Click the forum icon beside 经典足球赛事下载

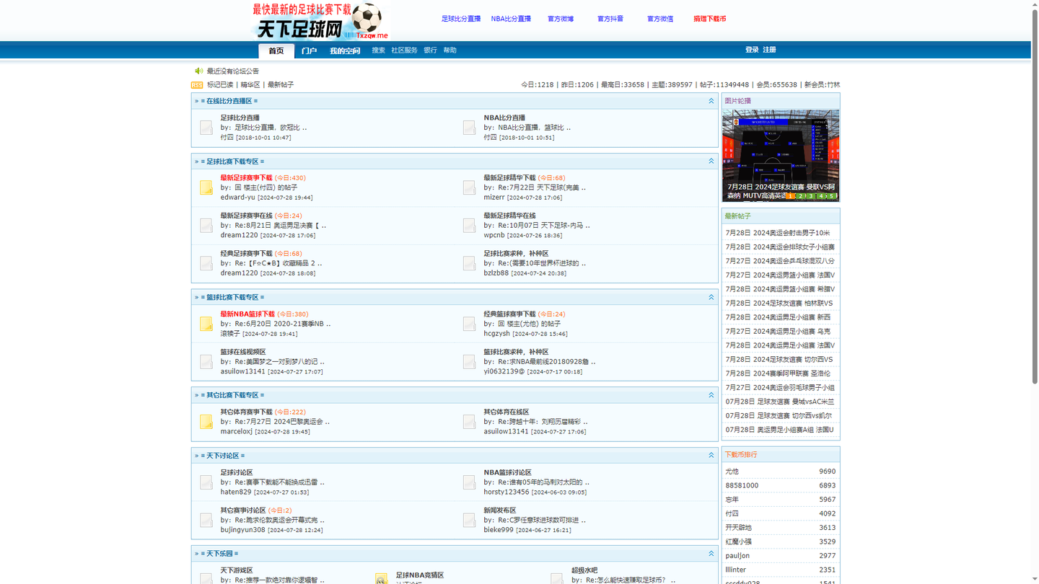pos(206,264)
